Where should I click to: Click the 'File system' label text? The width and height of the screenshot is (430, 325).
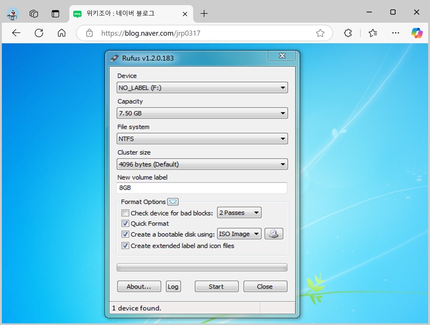point(133,127)
